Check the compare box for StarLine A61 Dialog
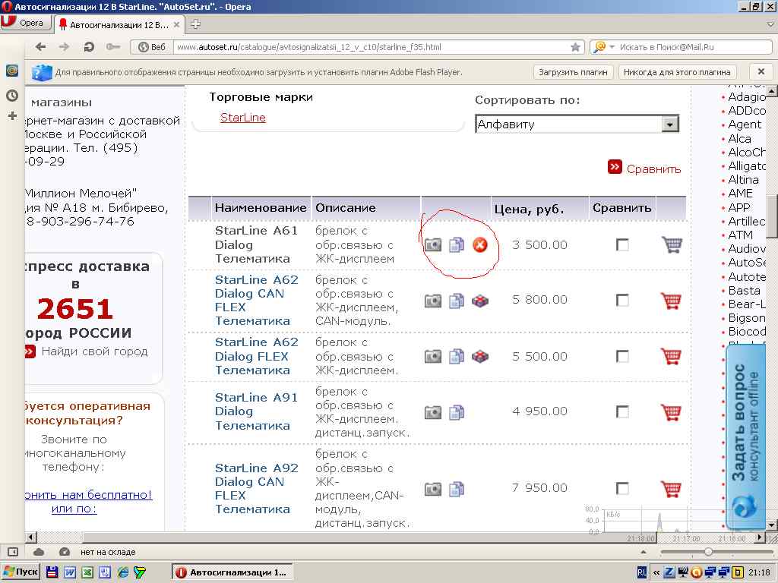This screenshot has height=583, width=778. pos(622,244)
